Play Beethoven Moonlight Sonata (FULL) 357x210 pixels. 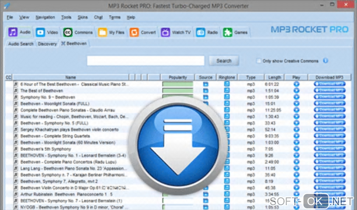[296, 103]
